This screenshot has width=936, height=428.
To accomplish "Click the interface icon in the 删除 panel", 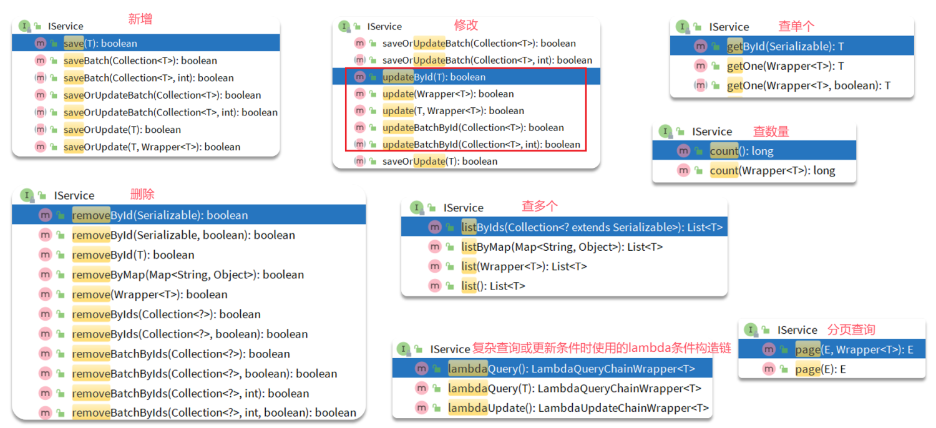I will (x=26, y=195).
